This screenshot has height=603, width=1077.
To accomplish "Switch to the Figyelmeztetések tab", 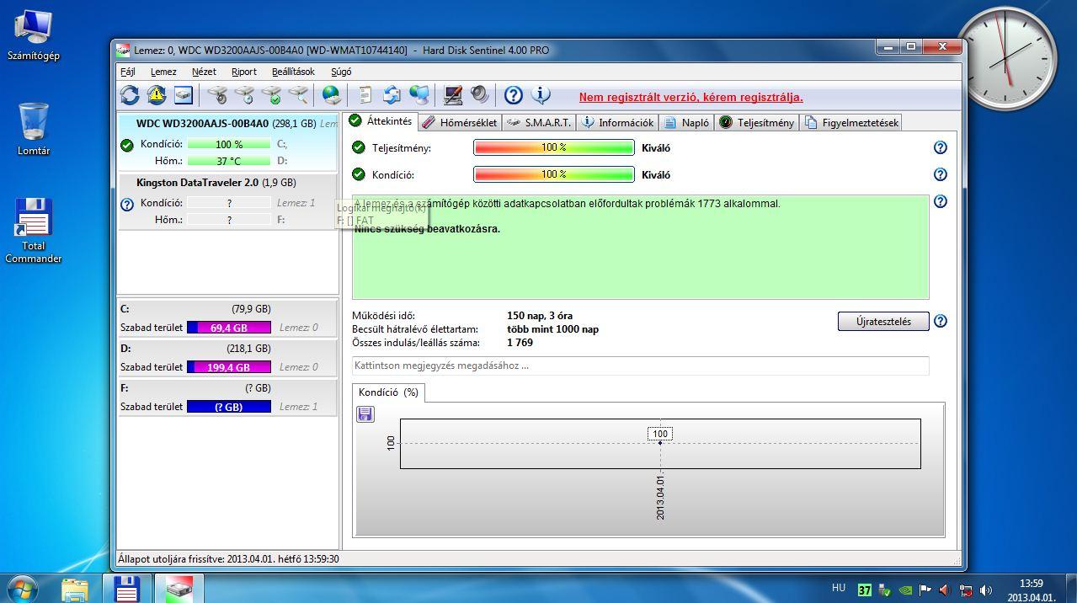I will (x=851, y=122).
